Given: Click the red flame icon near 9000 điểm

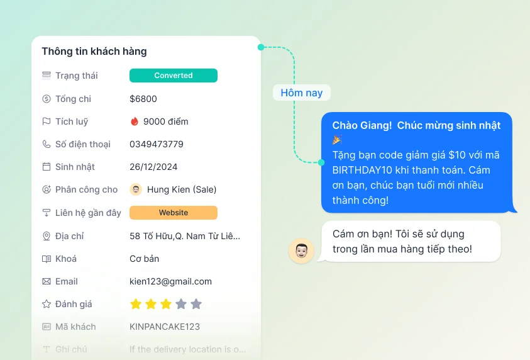Looking at the screenshot, I should tap(135, 121).
